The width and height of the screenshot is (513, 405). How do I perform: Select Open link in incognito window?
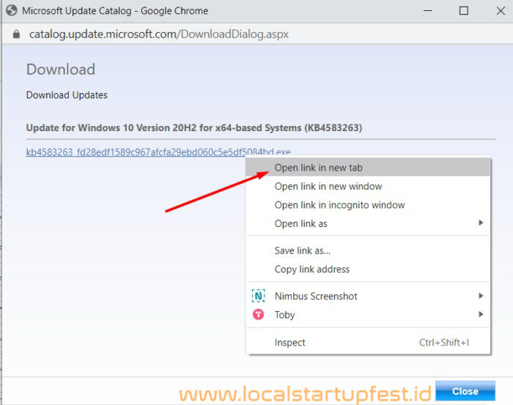tap(368, 204)
